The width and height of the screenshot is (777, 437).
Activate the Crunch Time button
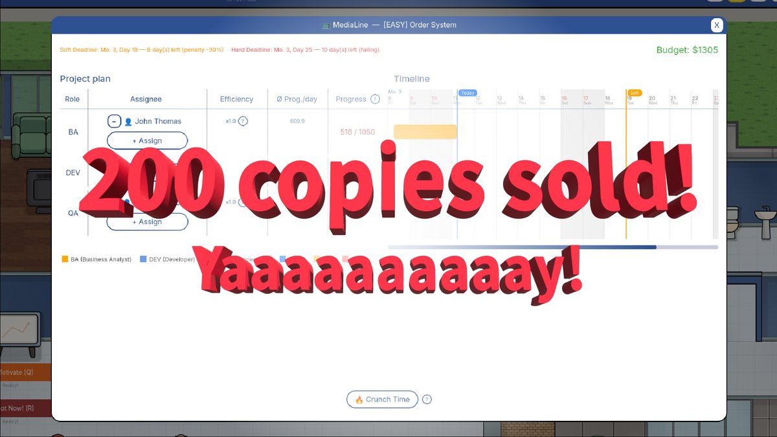382,399
